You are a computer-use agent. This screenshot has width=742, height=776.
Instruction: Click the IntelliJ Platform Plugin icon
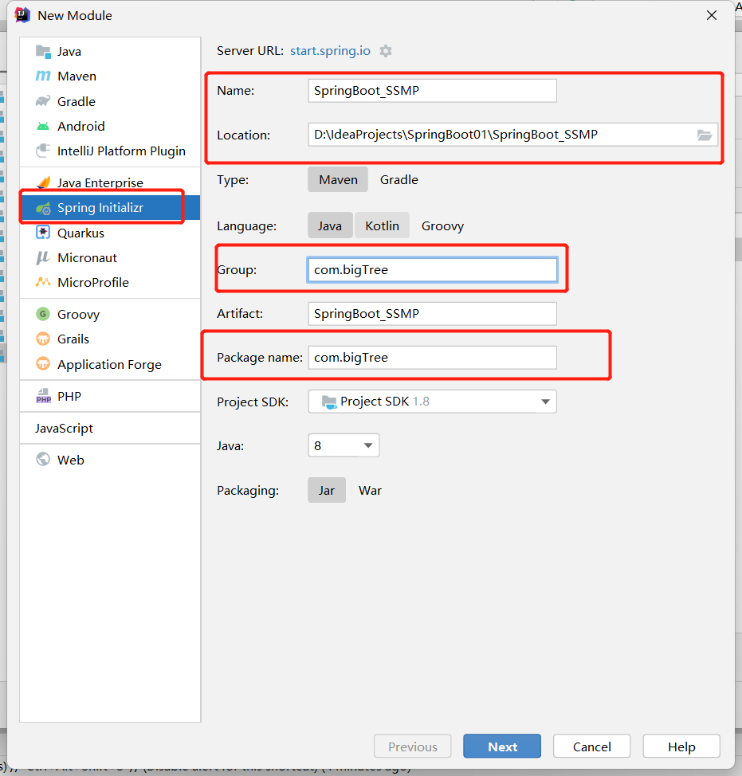click(43, 151)
